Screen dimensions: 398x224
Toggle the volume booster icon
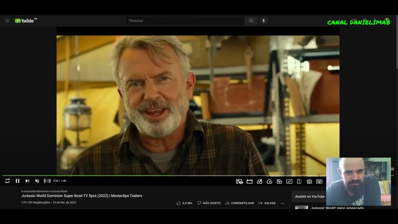[47, 181]
